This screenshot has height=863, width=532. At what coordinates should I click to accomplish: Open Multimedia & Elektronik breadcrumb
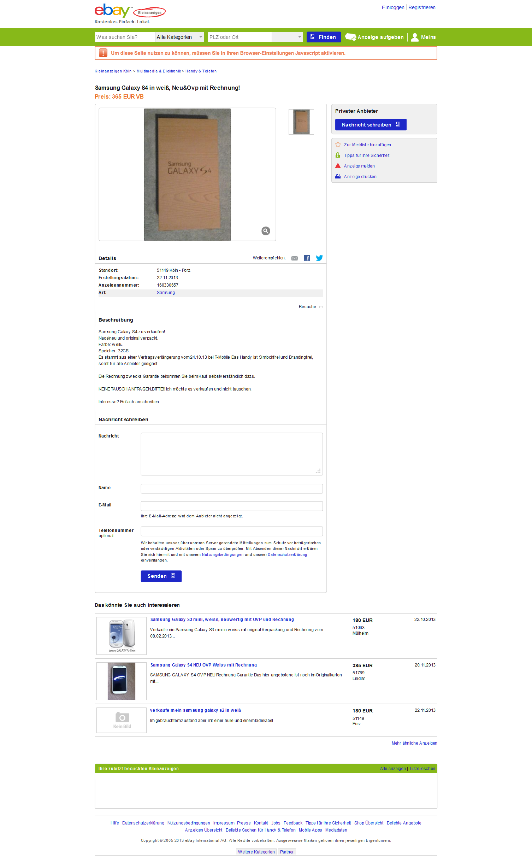tap(159, 71)
